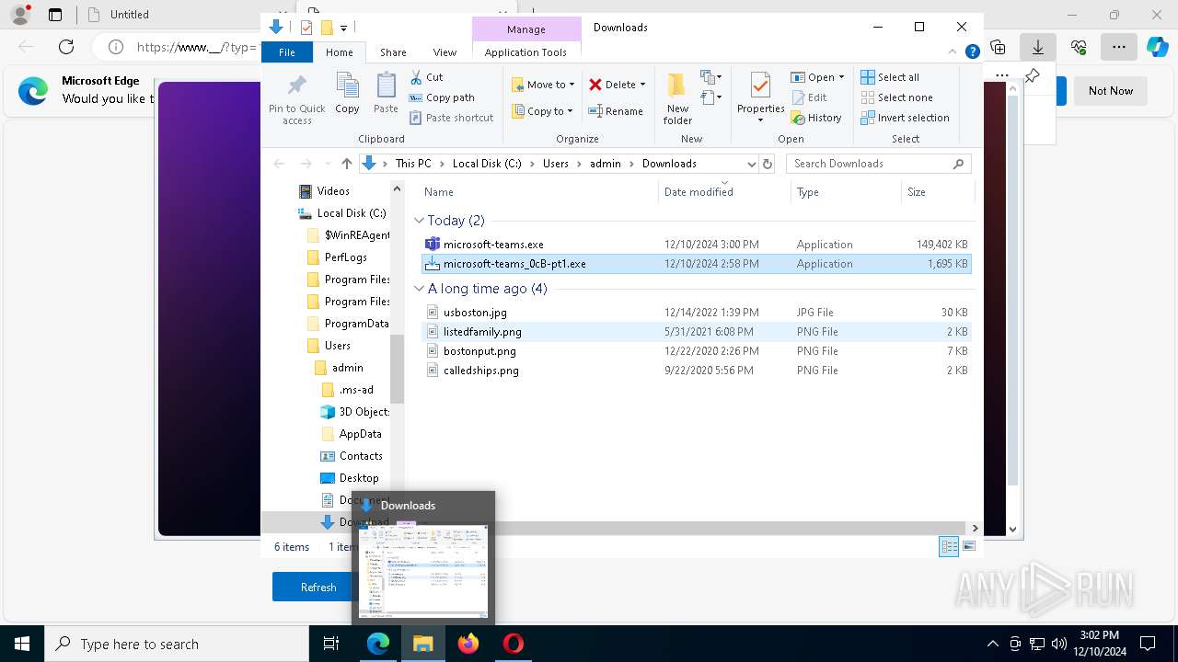
Task: Refresh the Downloads folder view
Action: [768, 164]
